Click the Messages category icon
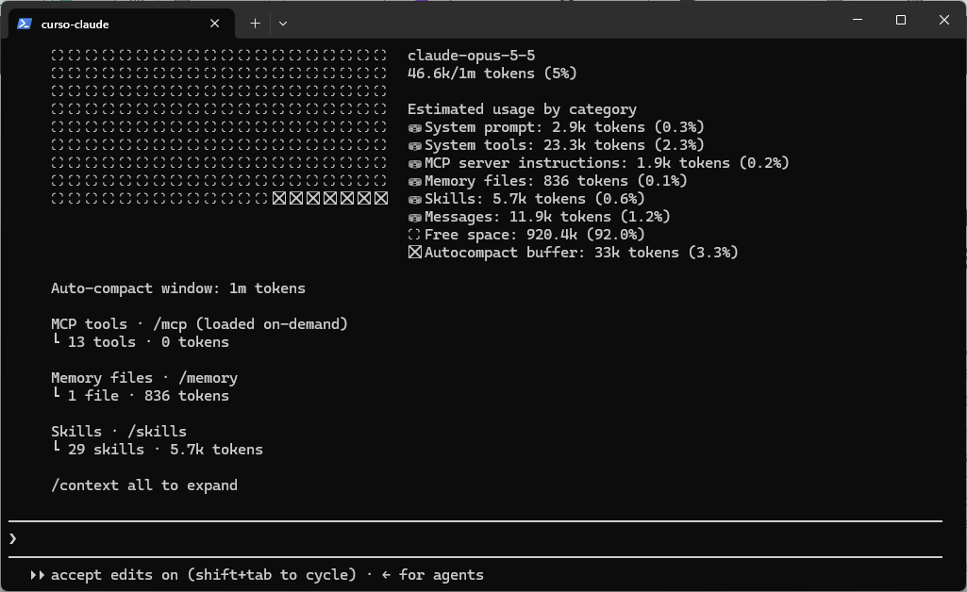Viewport: 967px width, 592px height. pyautogui.click(x=414, y=217)
